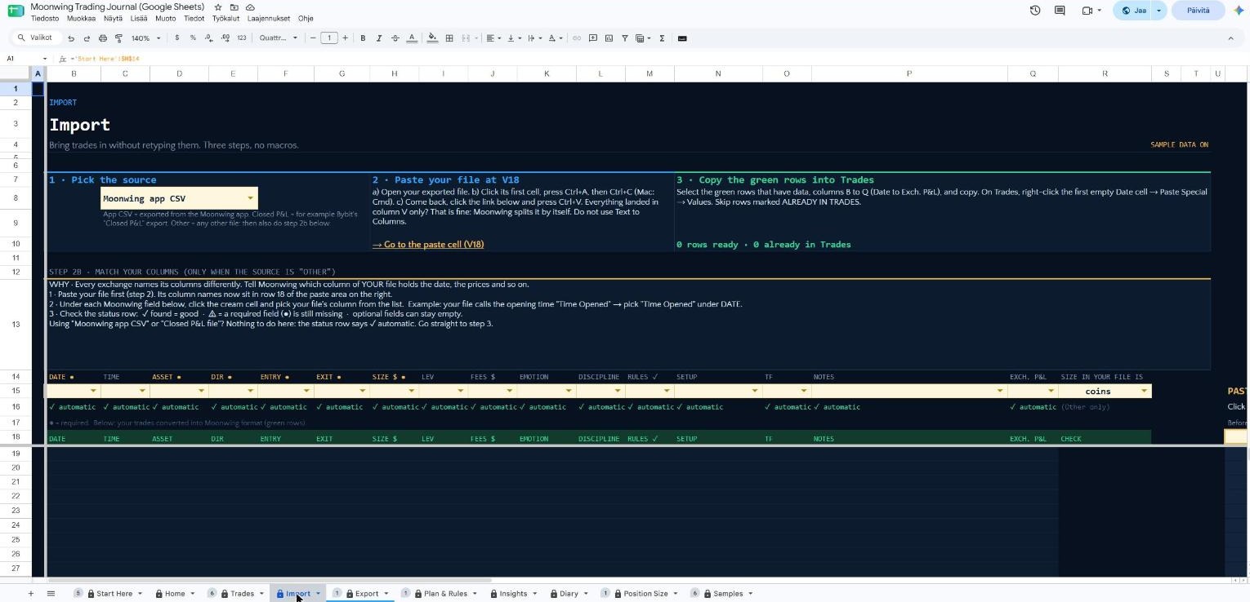Click the Päivitä button
The image size is (1250, 602).
[x=1198, y=11]
